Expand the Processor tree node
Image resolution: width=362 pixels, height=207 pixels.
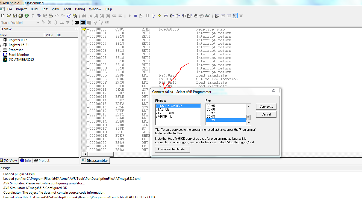tap(1, 50)
